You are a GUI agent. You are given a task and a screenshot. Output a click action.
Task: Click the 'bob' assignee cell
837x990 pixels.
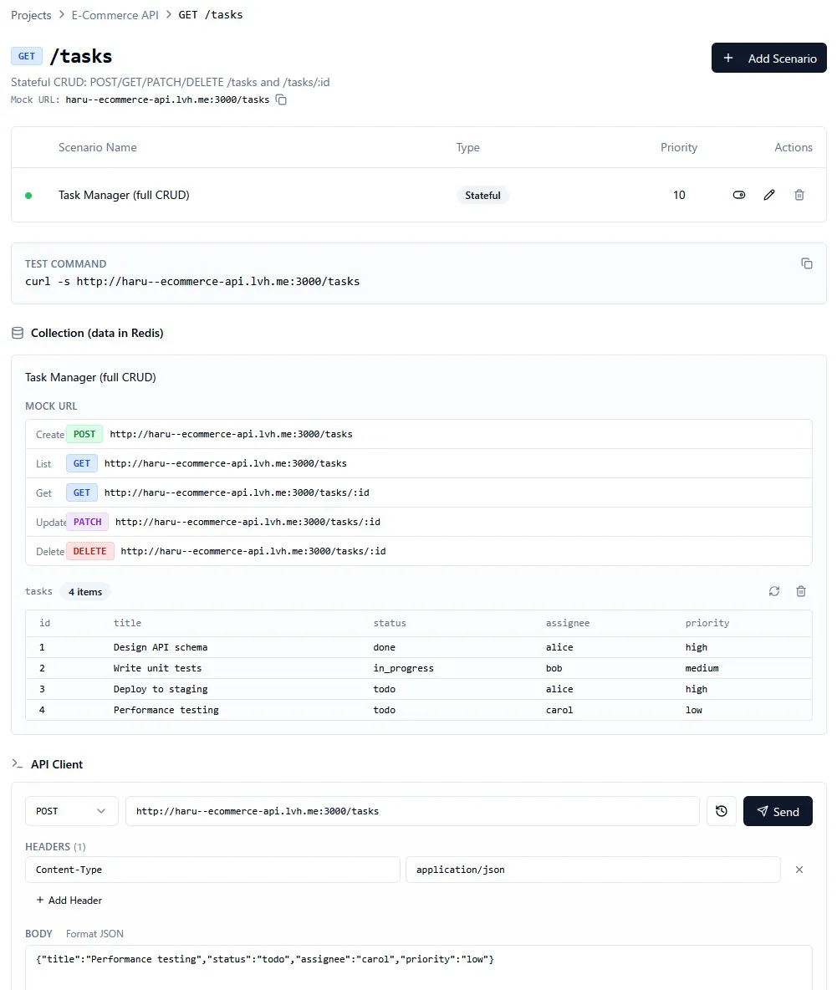[x=554, y=668]
